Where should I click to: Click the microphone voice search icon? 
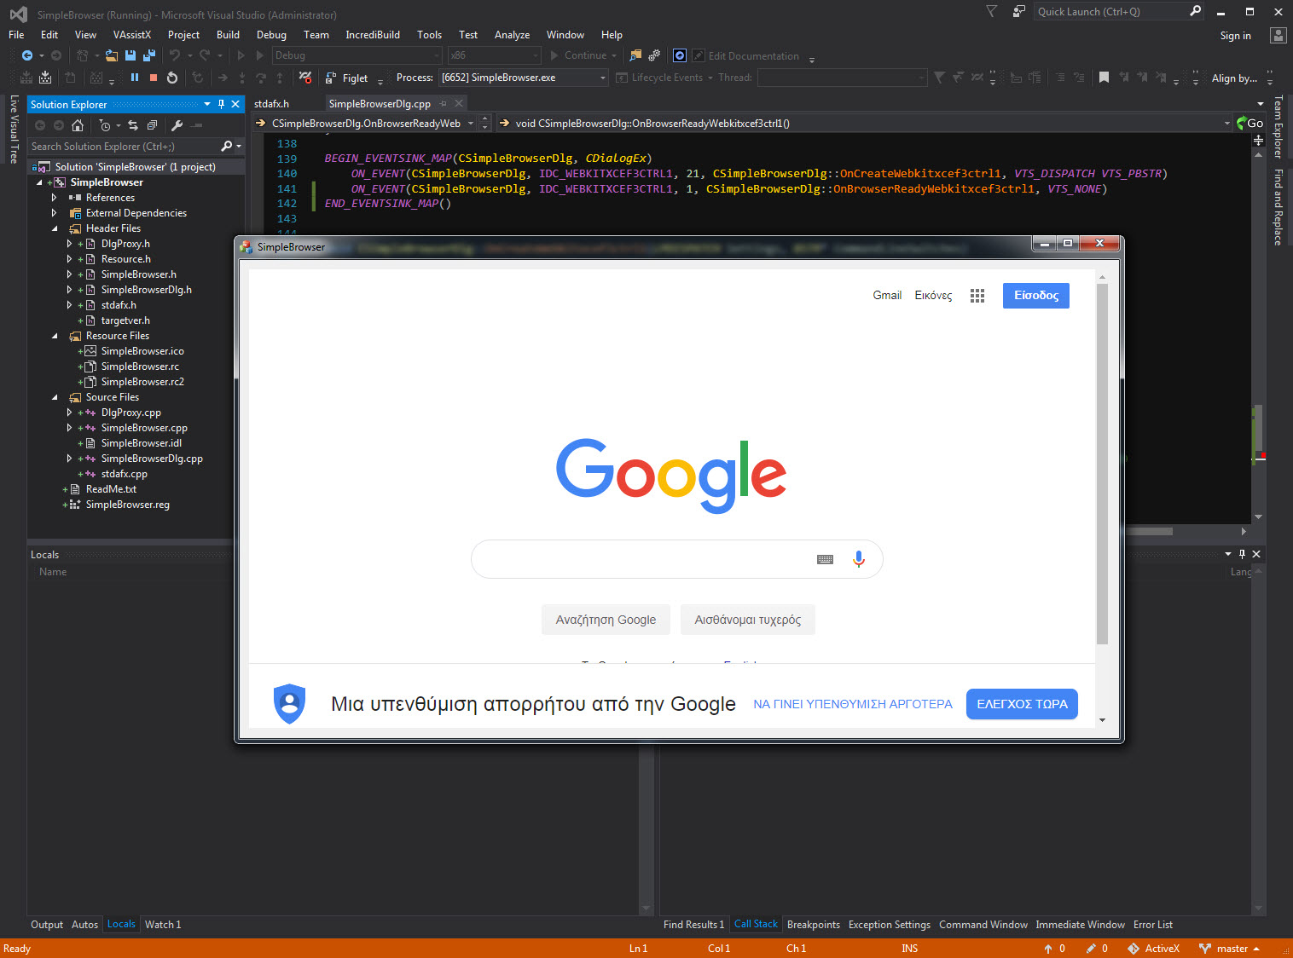[859, 559]
